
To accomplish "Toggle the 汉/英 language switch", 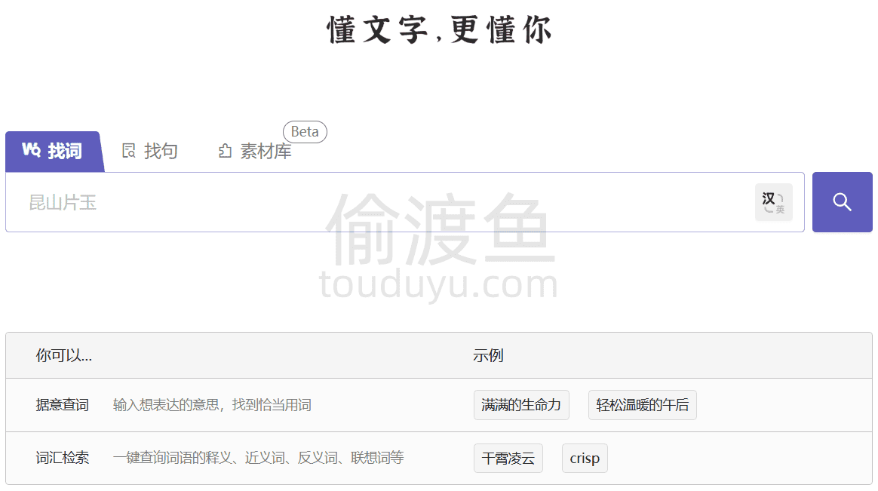I will (773, 202).
